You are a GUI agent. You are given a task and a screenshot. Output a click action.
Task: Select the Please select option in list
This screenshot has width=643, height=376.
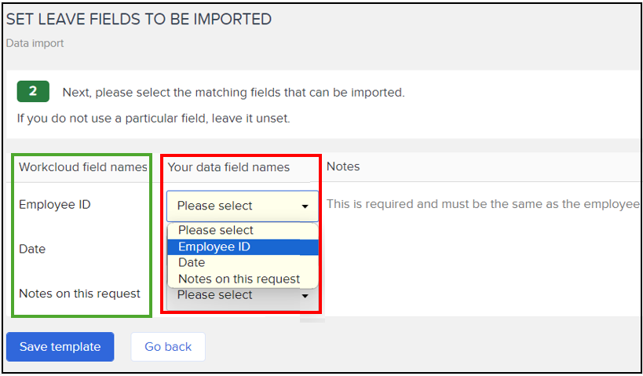pos(243,231)
